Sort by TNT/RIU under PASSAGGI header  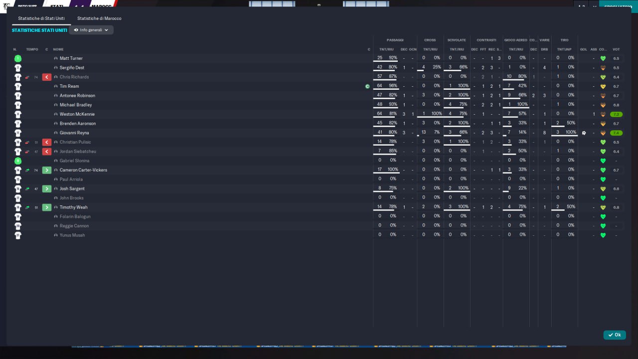tap(387, 49)
